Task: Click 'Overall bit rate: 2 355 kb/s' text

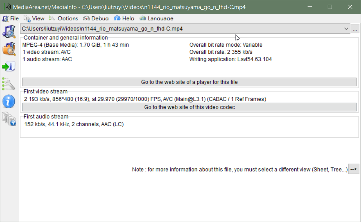Action: point(221,52)
